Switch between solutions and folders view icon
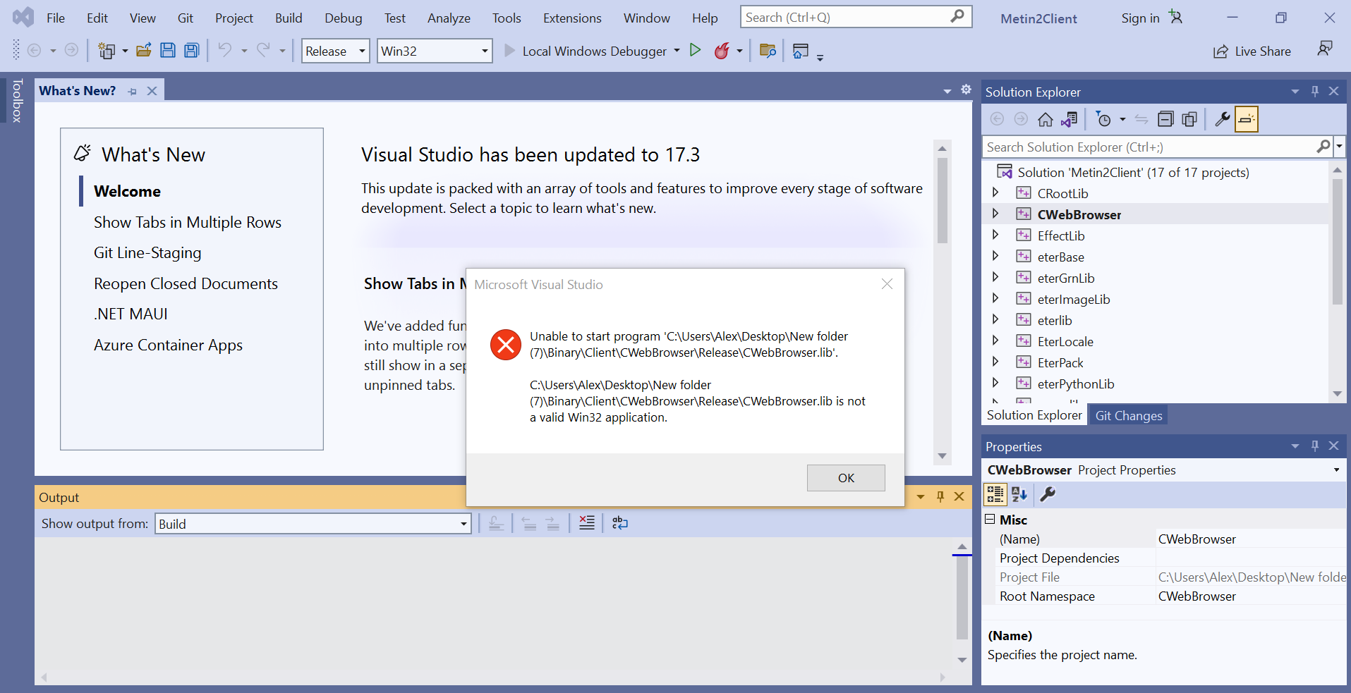1351x693 pixels. point(1070,120)
